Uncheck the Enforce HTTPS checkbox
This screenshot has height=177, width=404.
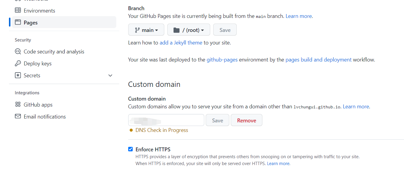tap(130, 149)
